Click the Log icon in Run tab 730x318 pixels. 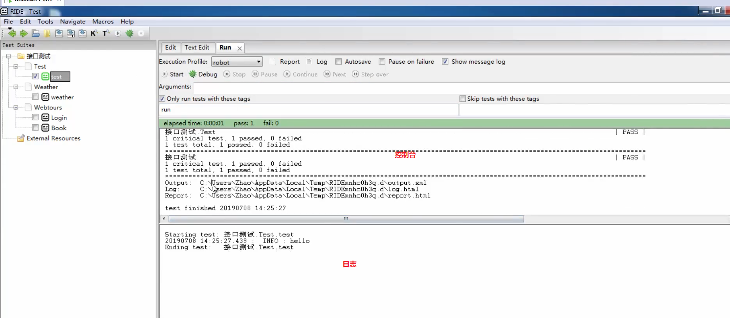[309, 61]
